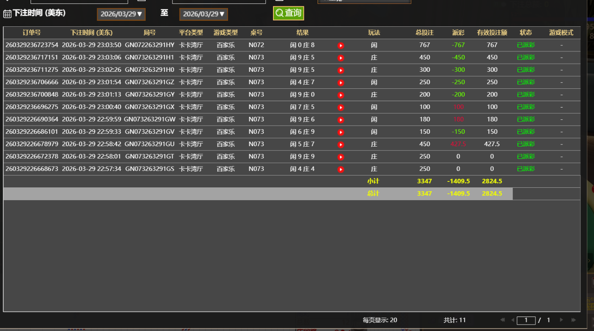Jump to the last page
The width and height of the screenshot is (594, 331).
pyautogui.click(x=574, y=320)
